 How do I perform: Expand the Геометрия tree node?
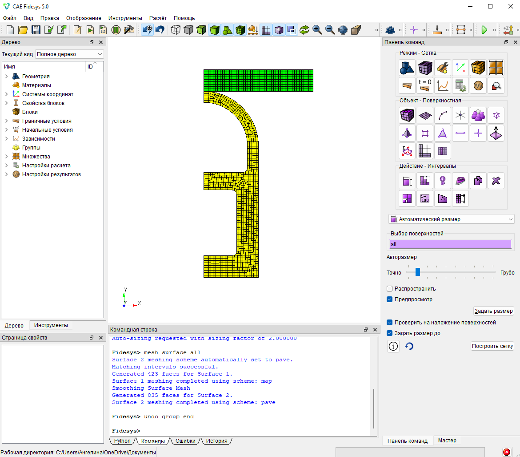tap(6, 77)
